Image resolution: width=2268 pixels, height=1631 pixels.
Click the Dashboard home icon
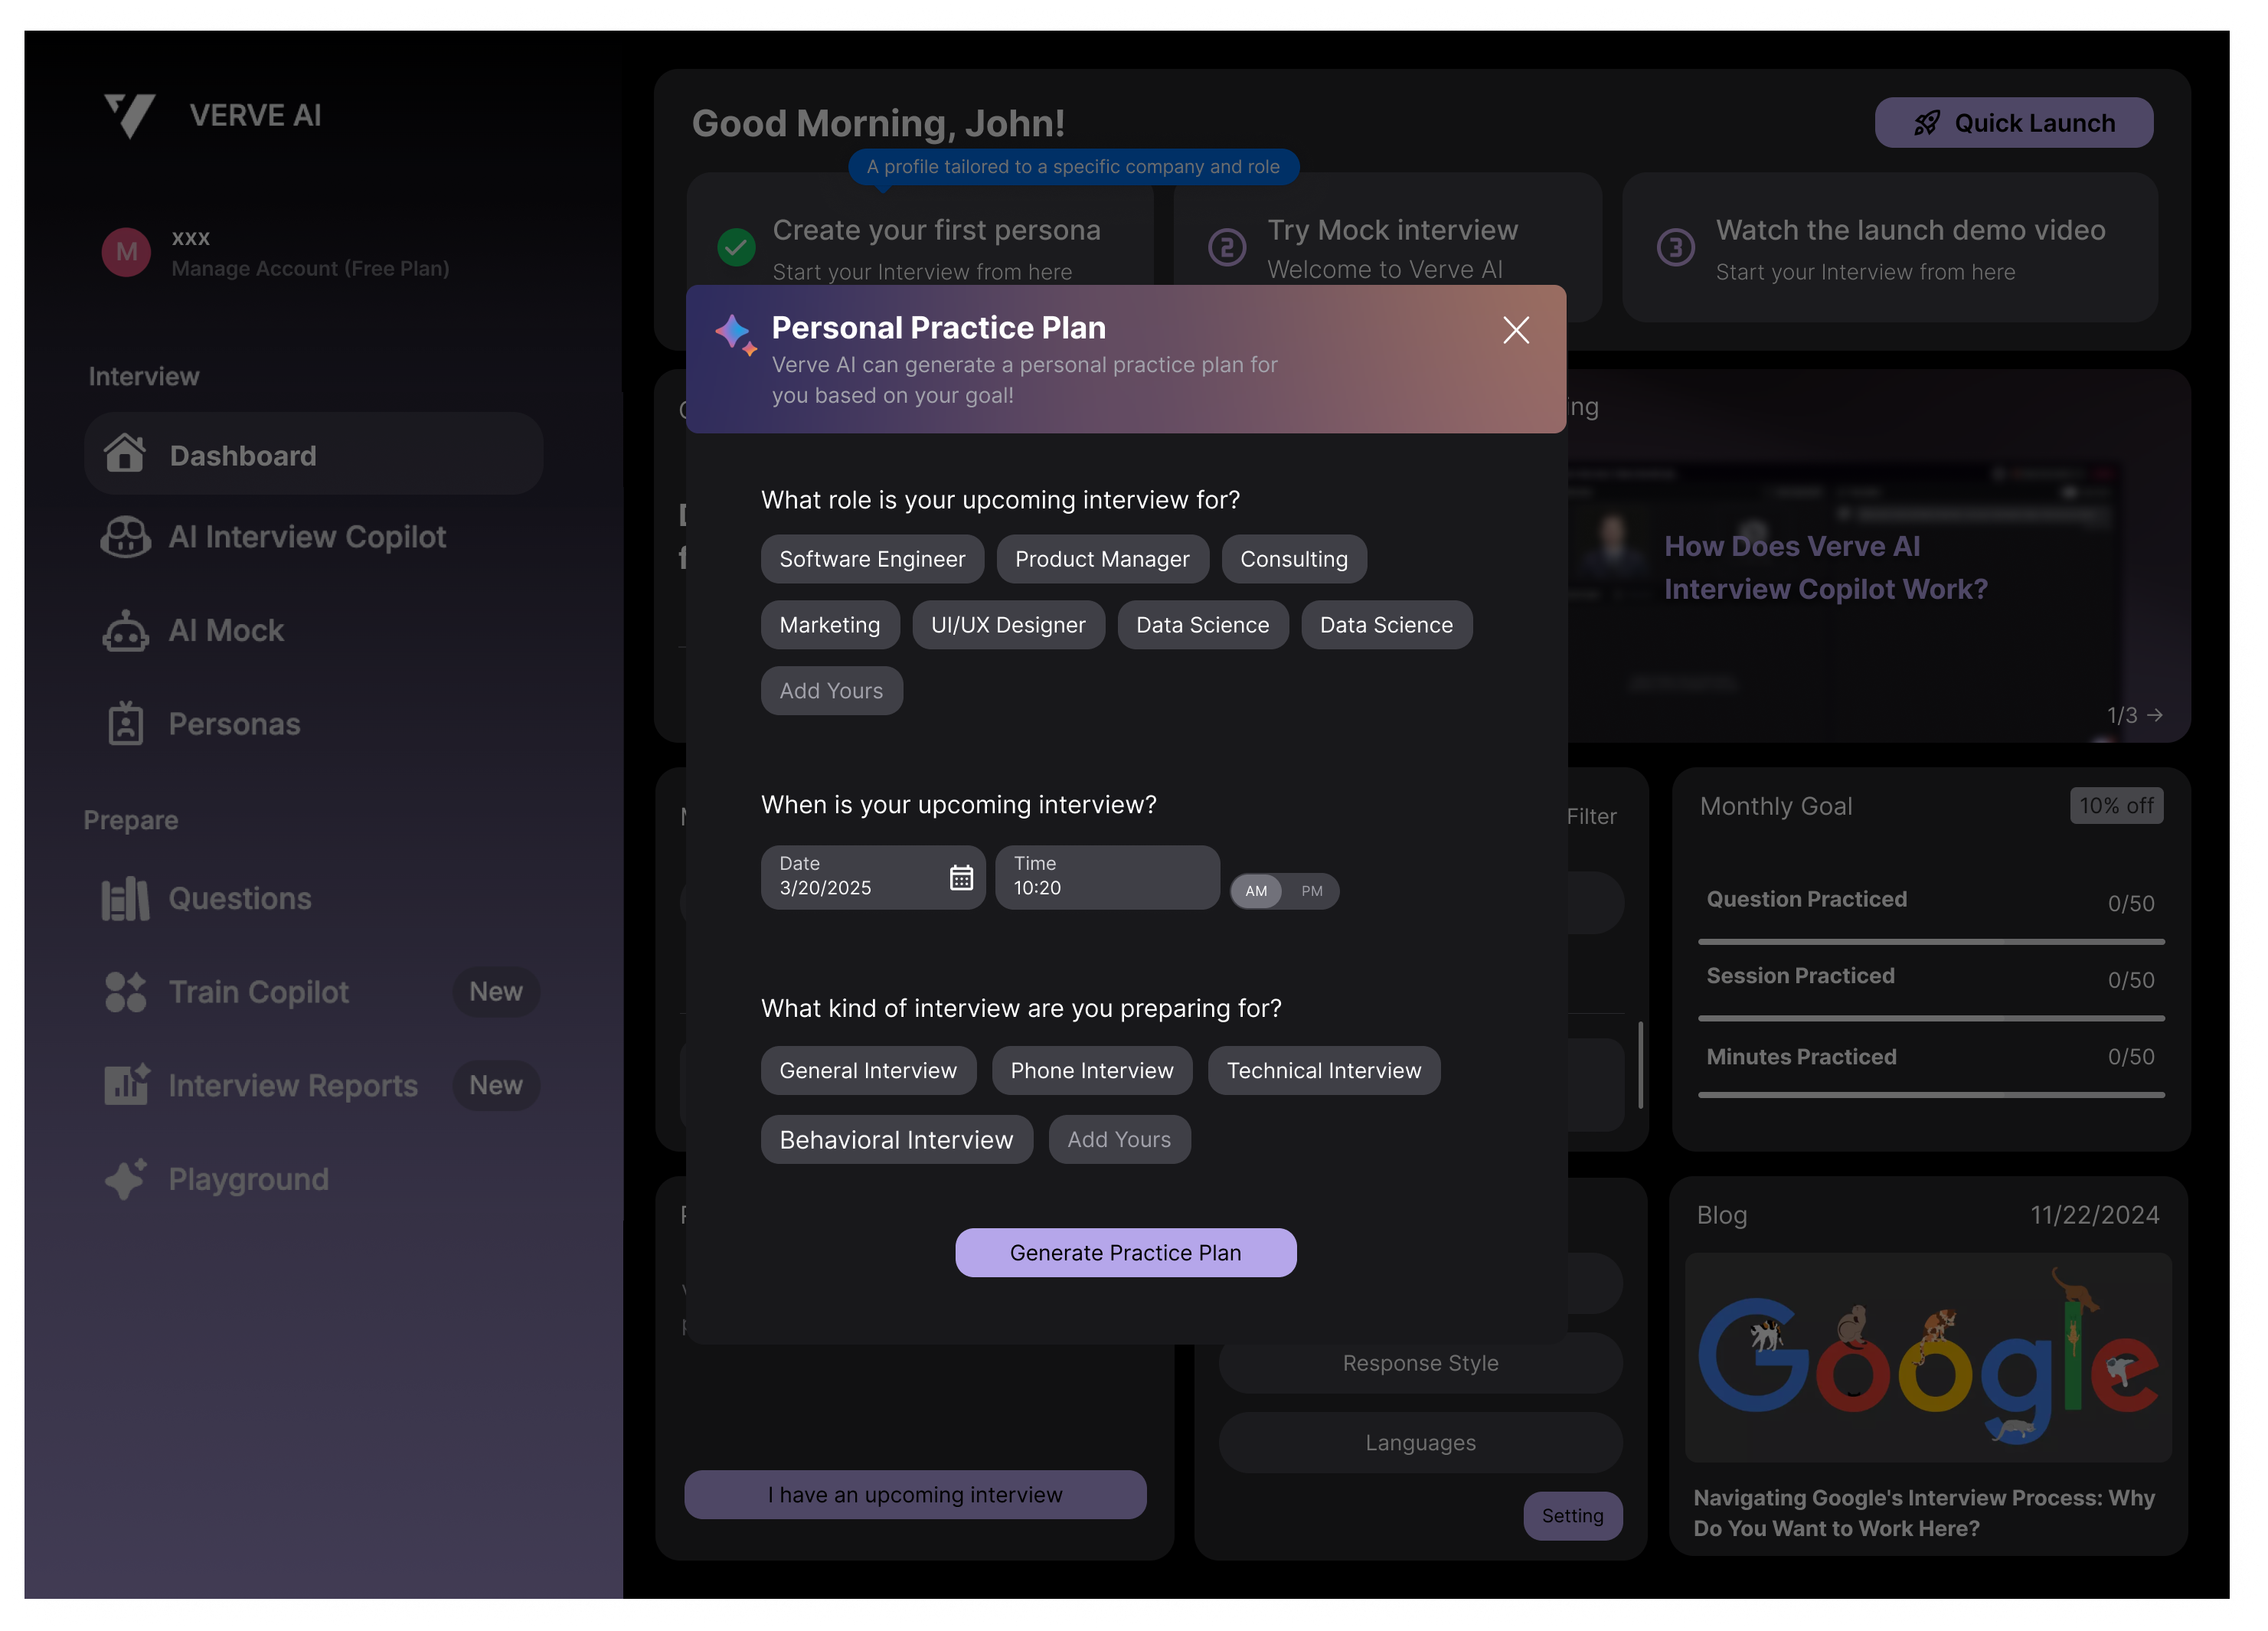125,455
